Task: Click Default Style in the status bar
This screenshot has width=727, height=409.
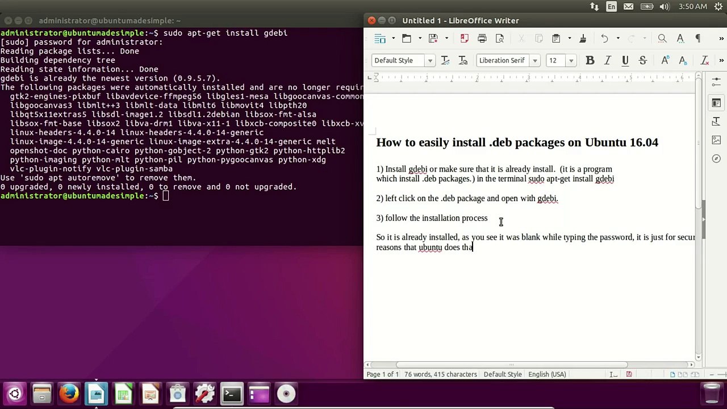Action: click(503, 374)
